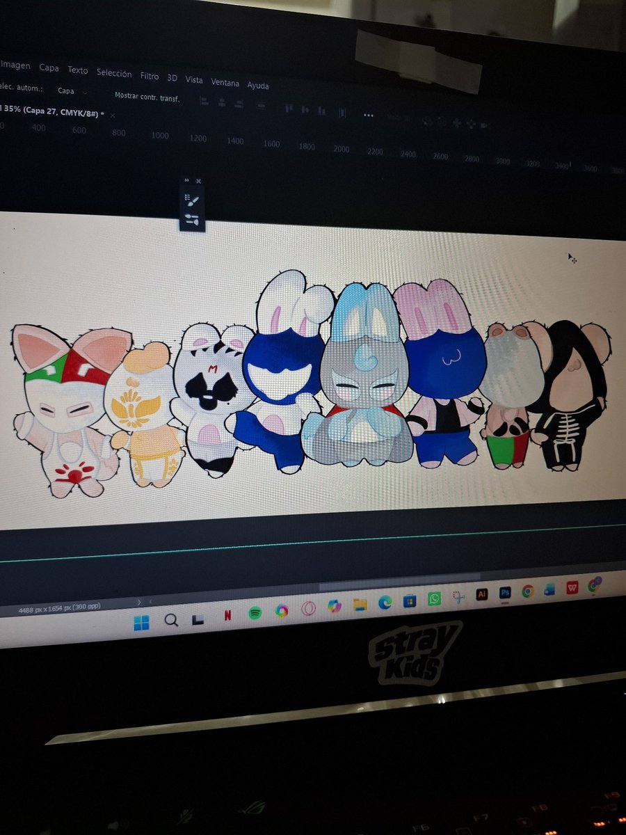Launch Netflix from the taskbar
The height and width of the screenshot is (835, 626).
[x=227, y=616]
